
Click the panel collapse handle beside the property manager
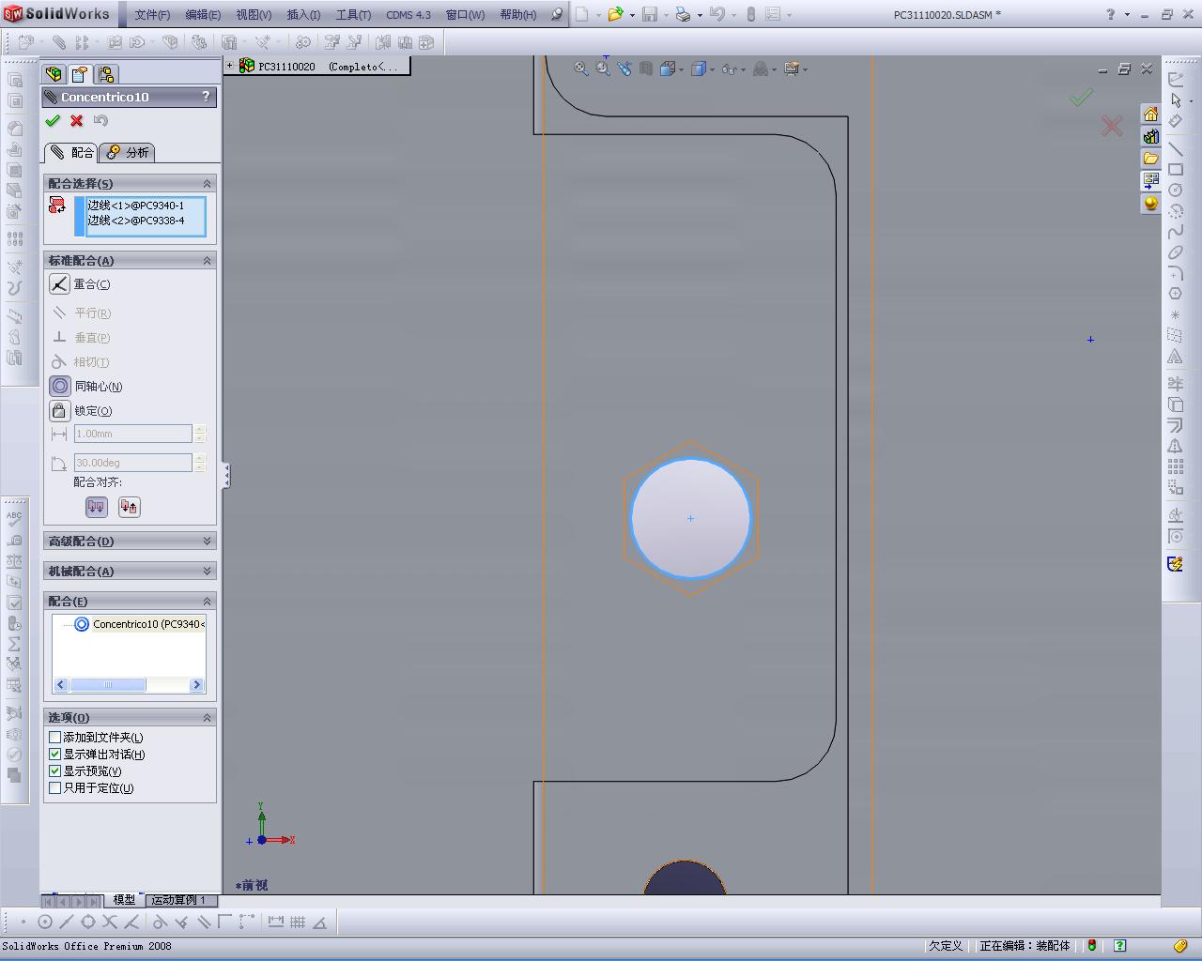pyautogui.click(x=225, y=476)
